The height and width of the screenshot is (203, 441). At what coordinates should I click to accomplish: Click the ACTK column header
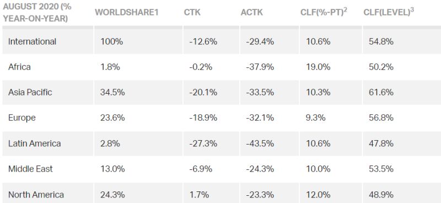tap(252, 12)
